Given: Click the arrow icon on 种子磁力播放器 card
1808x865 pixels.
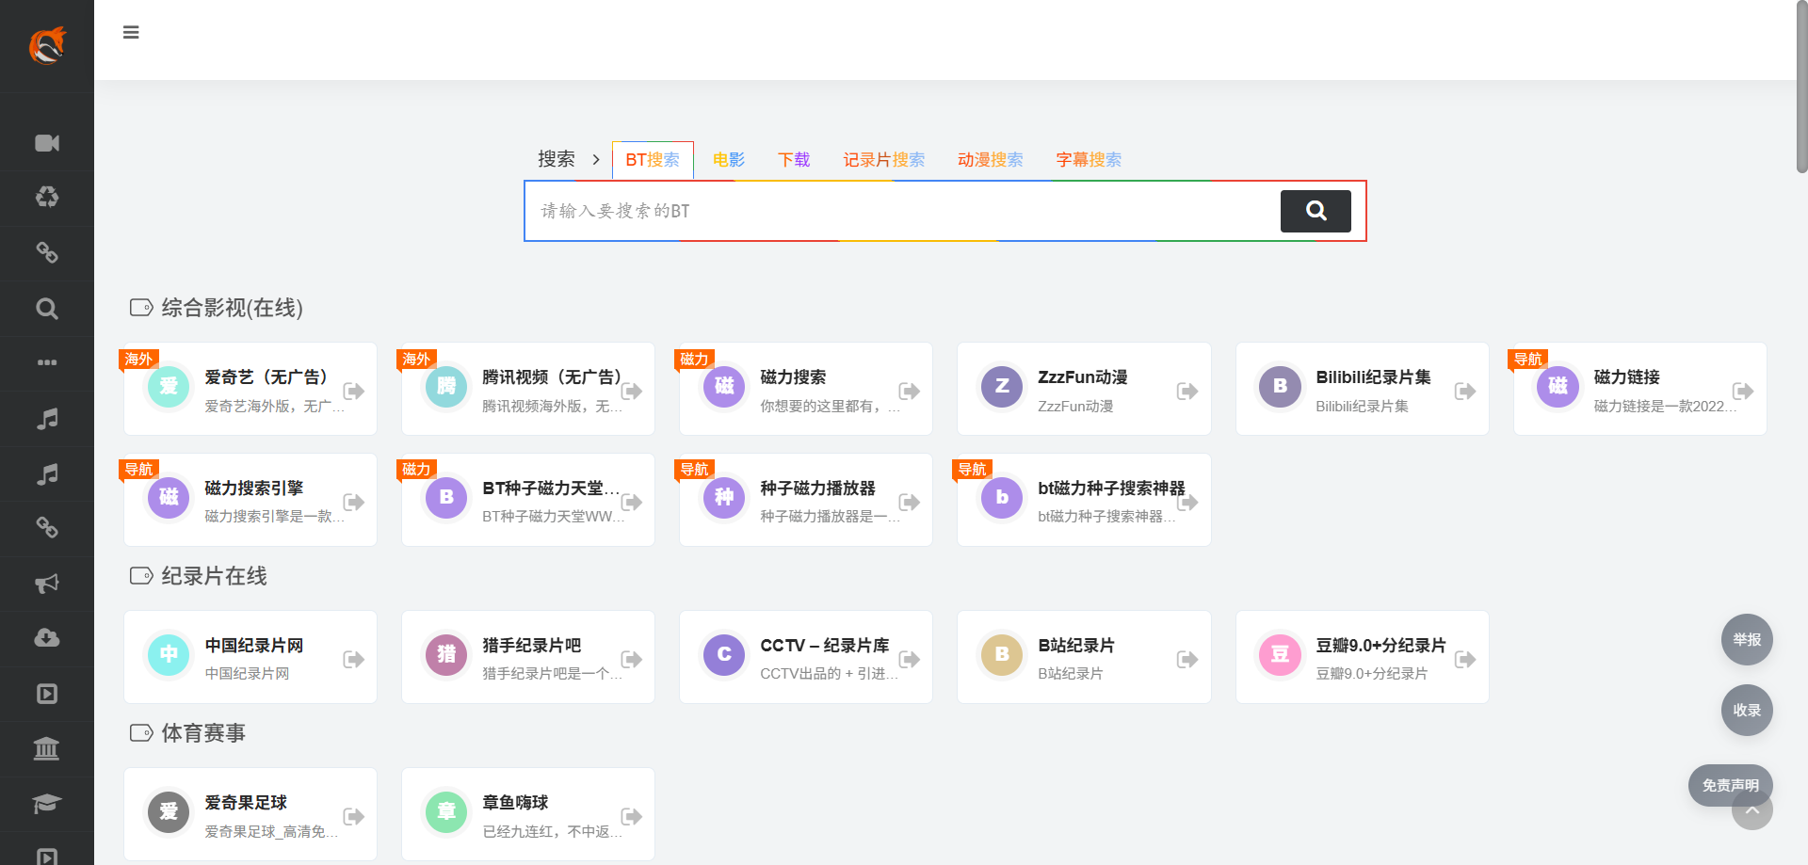Looking at the screenshot, I should [910, 502].
